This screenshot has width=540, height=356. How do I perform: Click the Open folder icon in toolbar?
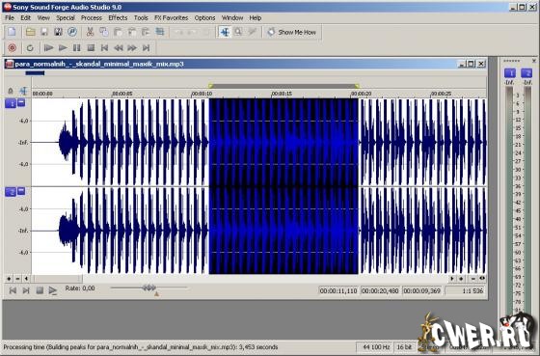(x=30, y=32)
